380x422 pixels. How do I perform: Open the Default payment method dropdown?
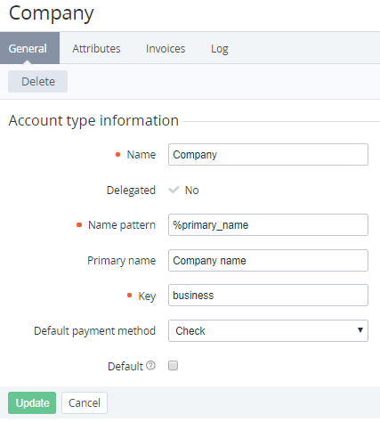268,330
